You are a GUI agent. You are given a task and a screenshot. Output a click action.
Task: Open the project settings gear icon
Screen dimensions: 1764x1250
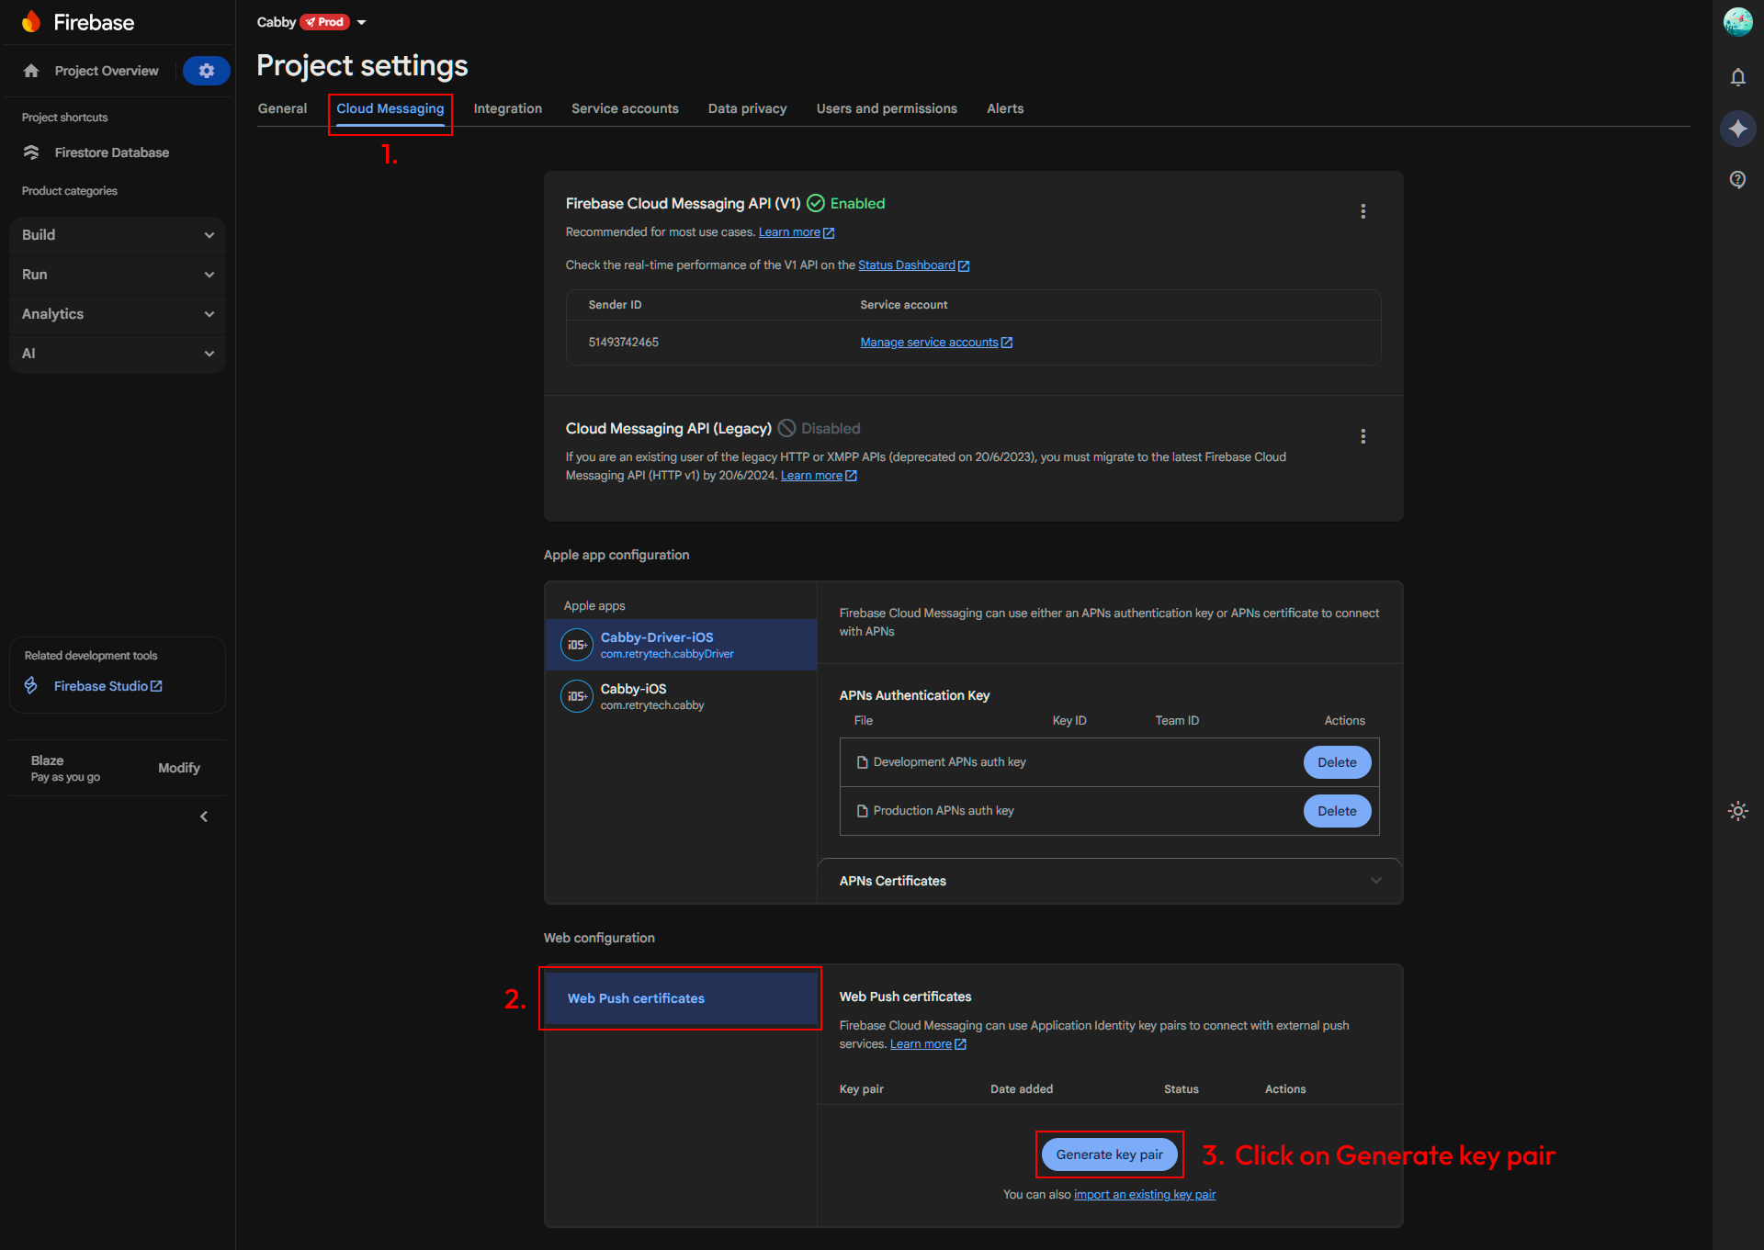tap(206, 71)
